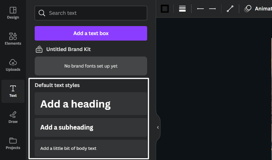Click Default text styles heading label
Screen dimensions: 272x160
point(57,85)
